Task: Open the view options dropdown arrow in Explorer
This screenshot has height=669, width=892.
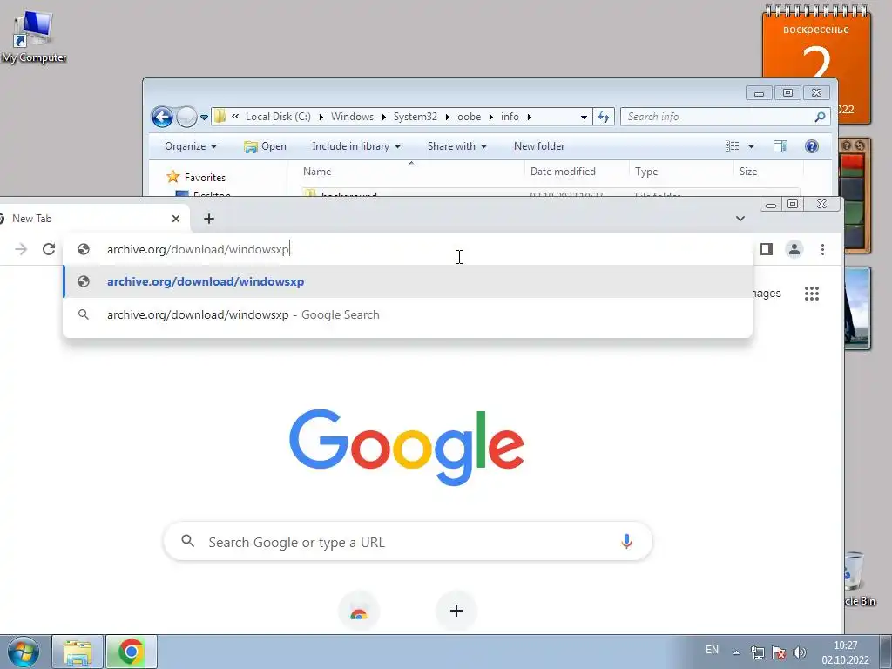Action: (751, 146)
